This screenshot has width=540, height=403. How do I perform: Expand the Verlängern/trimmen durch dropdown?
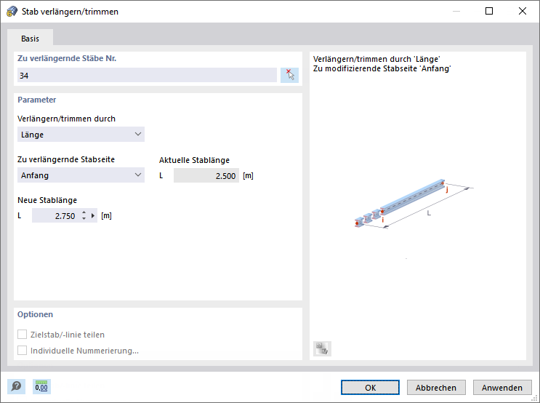click(81, 135)
